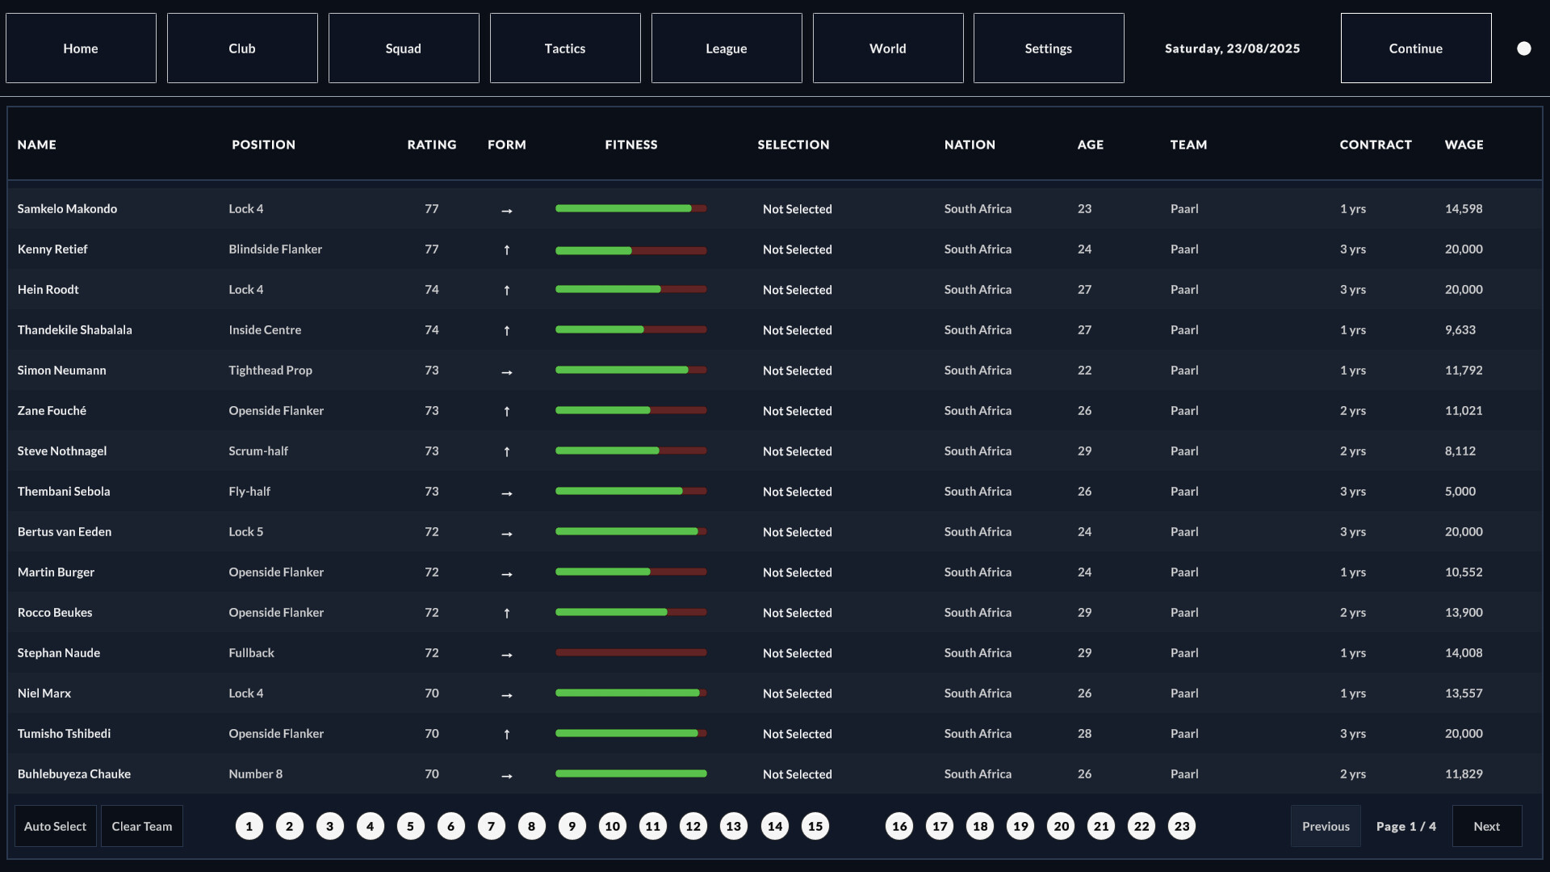Advance to the next day with Continue
The width and height of the screenshot is (1550, 872).
click(1416, 48)
